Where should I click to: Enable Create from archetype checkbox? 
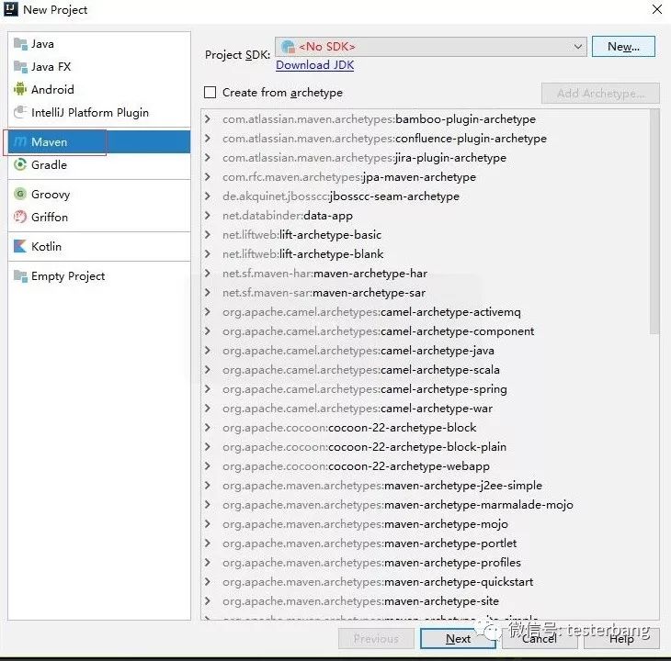(210, 93)
